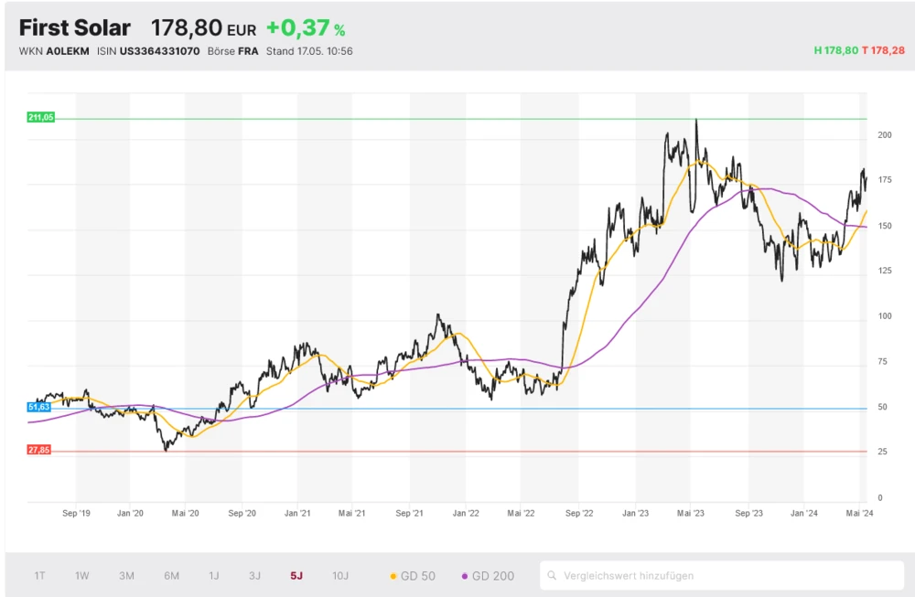
Task: Toggle the GD 200 moving average
Action: click(492, 576)
